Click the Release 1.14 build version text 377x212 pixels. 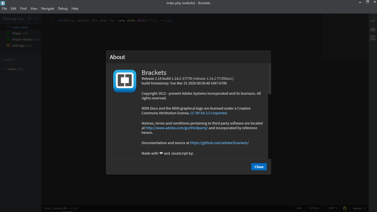point(187,79)
